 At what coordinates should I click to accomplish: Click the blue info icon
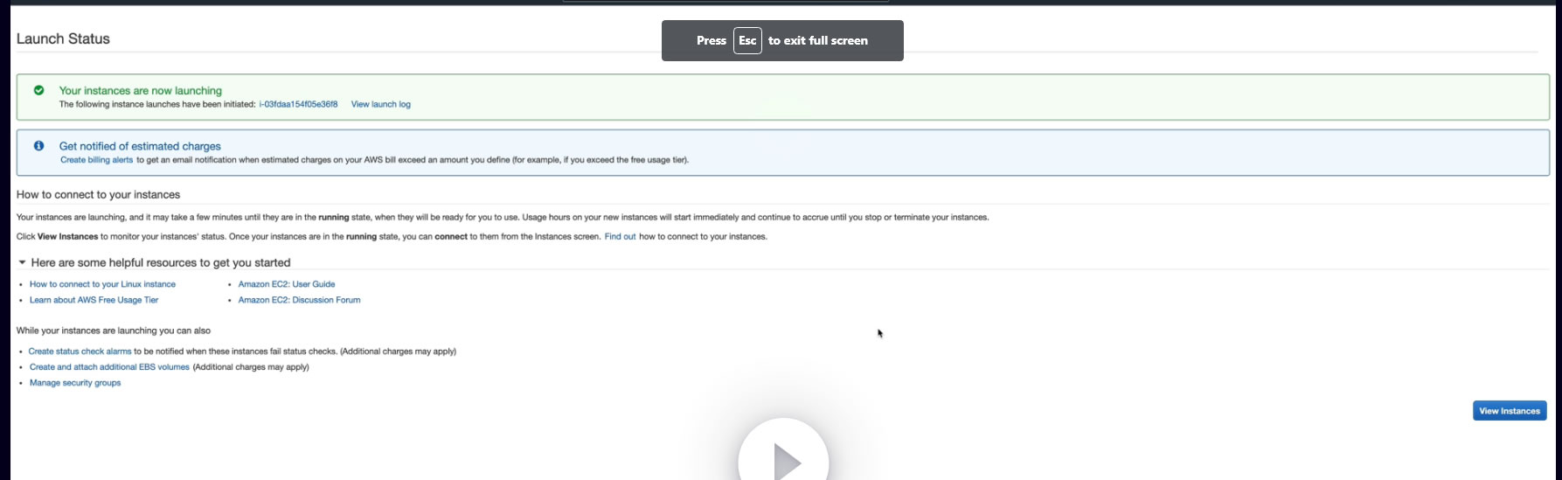pyautogui.click(x=38, y=146)
